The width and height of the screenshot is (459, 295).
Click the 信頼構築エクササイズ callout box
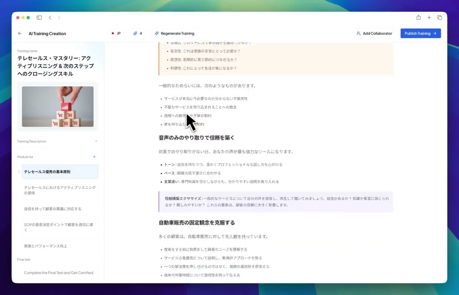(276, 202)
